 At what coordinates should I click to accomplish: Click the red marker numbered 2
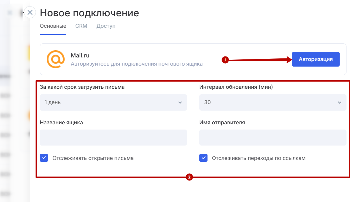(189, 178)
